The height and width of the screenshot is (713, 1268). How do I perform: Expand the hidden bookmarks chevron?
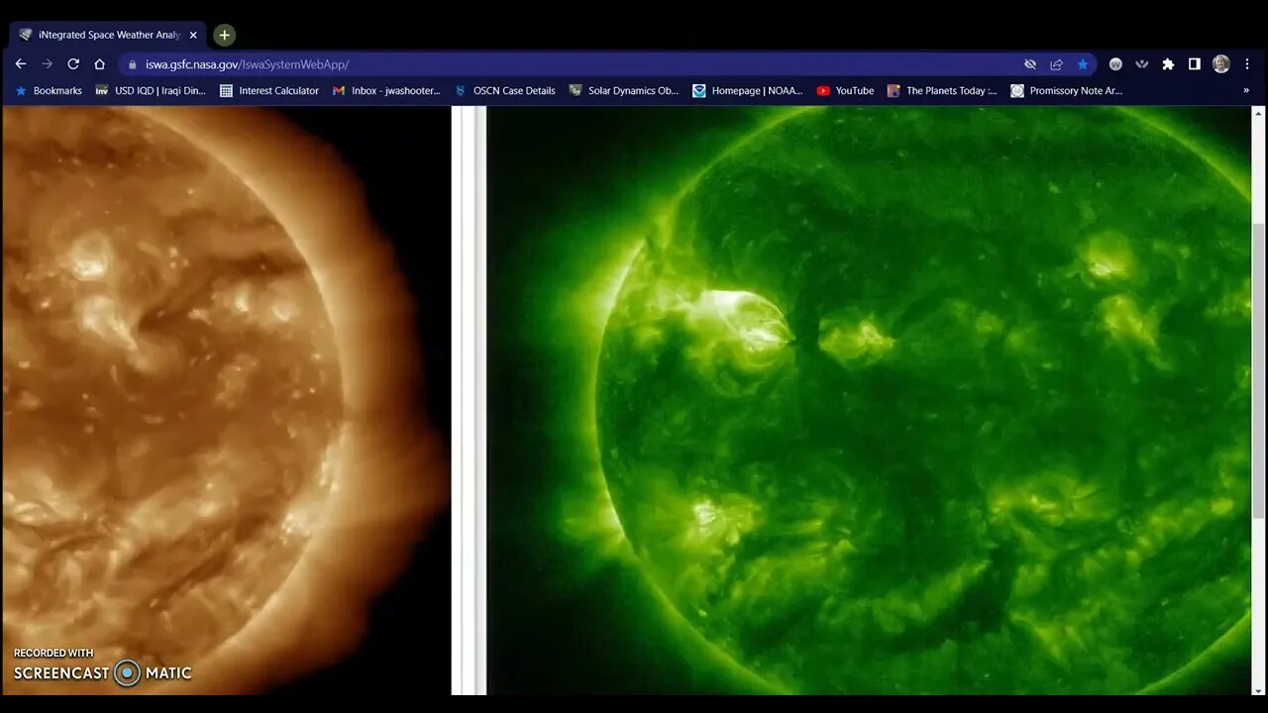[x=1246, y=90]
